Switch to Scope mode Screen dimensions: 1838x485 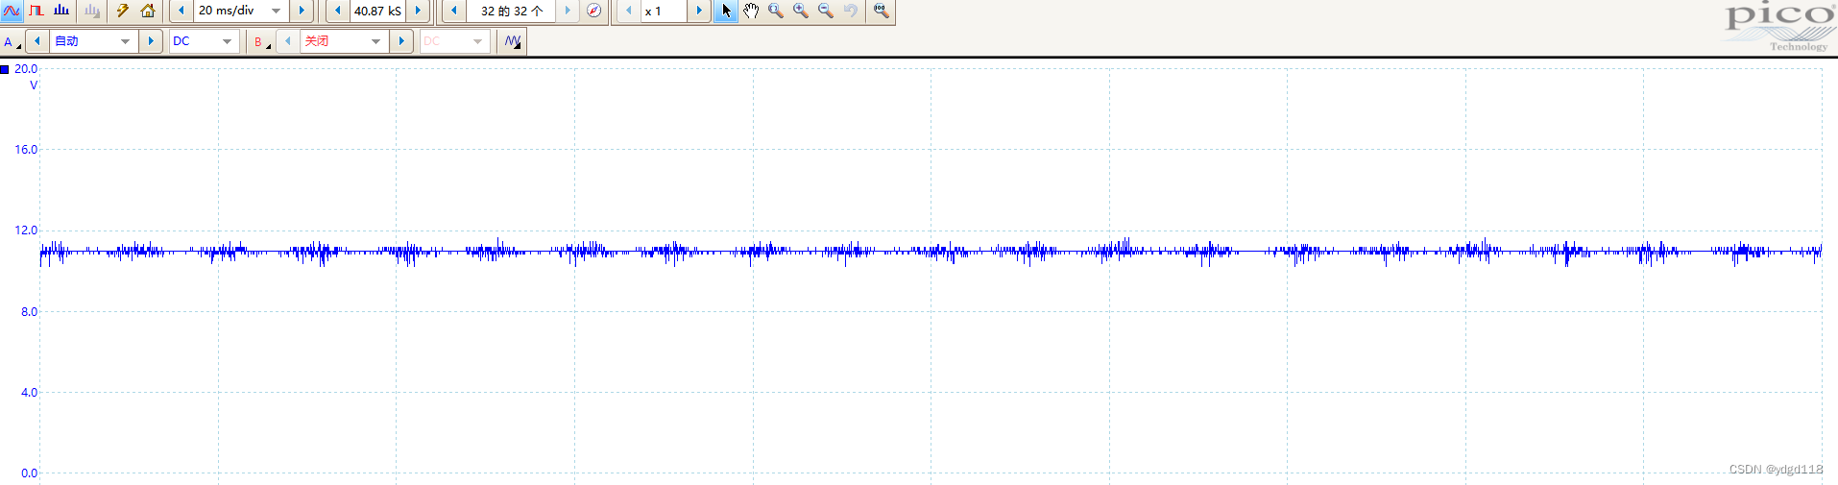pyautogui.click(x=12, y=11)
